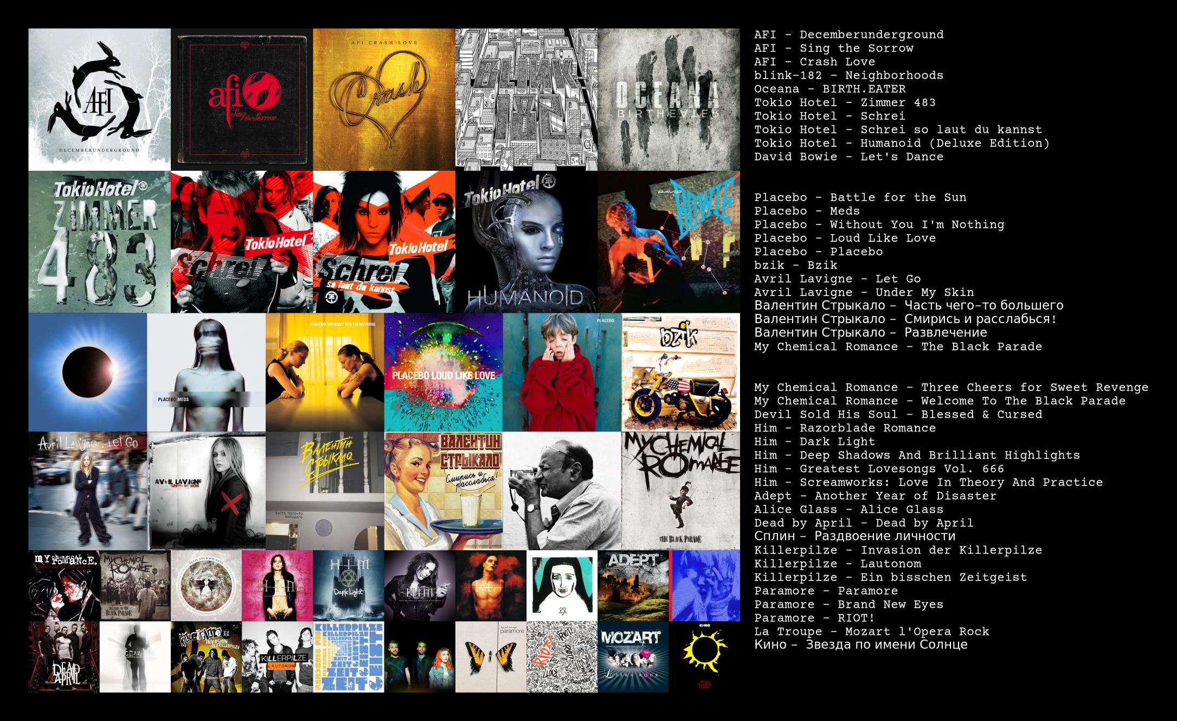Open the waitress Смирись и расслабься cover
Viewport: 1177px width, 721px height.
(443, 491)
